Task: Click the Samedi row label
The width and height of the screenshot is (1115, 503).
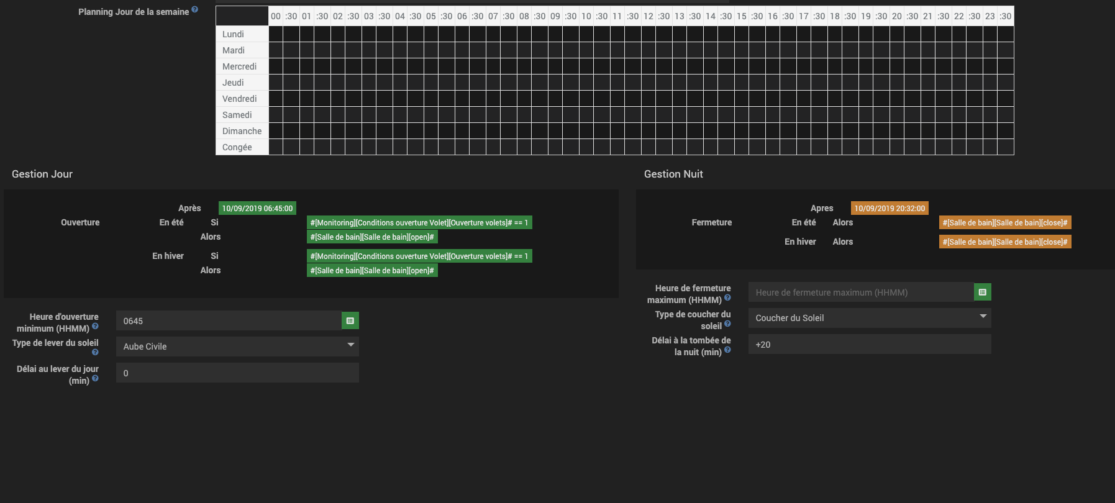Action: pyautogui.click(x=242, y=115)
